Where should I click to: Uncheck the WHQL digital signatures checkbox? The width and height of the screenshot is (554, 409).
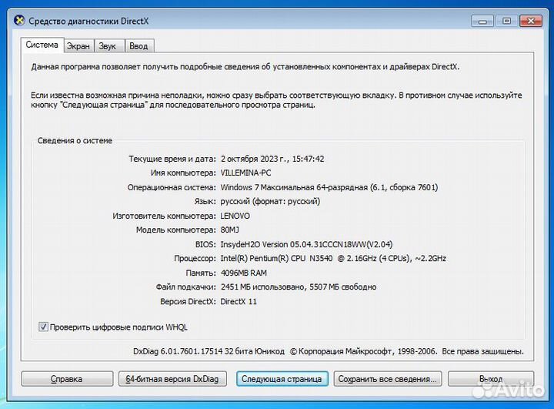(x=43, y=327)
